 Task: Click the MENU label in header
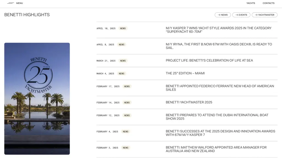(x=20, y=3)
